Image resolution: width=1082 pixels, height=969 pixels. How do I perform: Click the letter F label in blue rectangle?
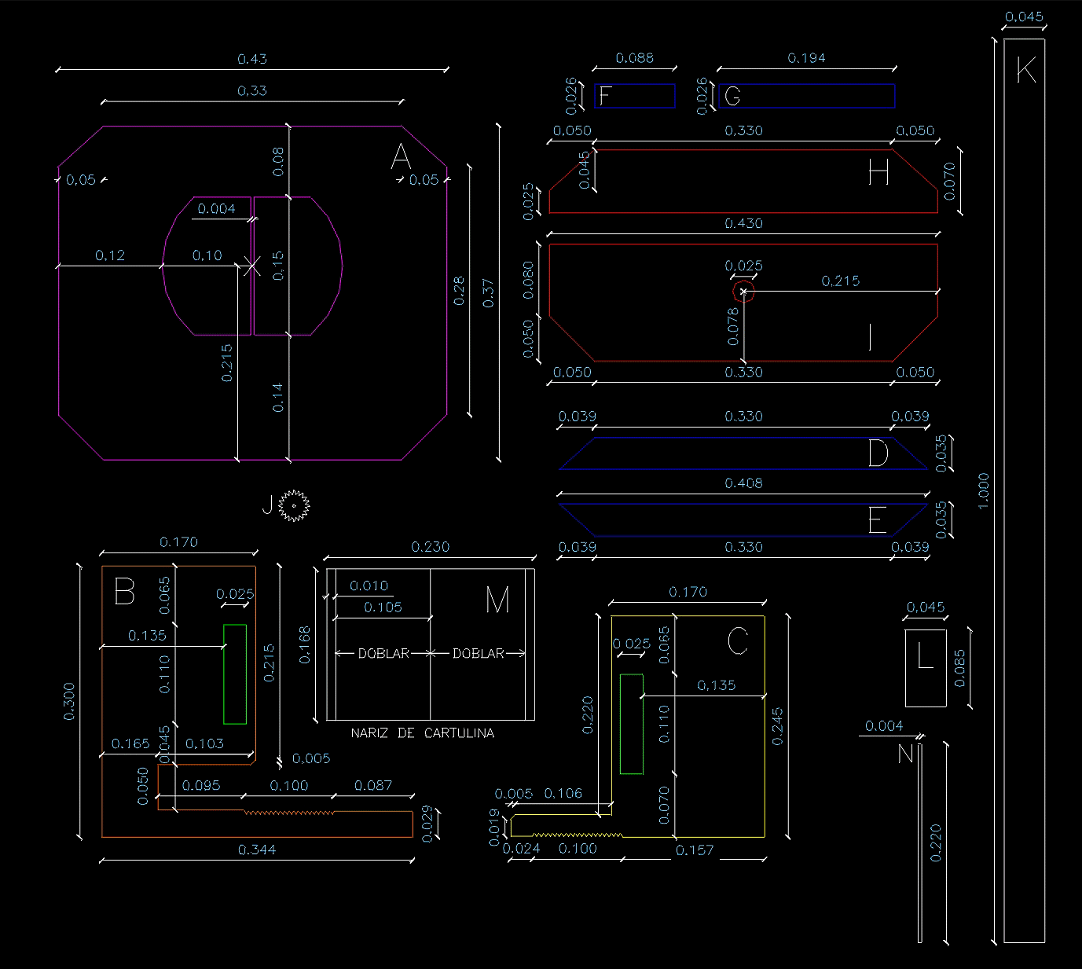point(604,96)
